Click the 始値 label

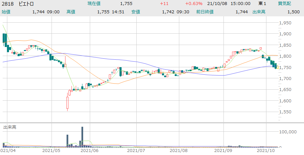coord(6,12)
